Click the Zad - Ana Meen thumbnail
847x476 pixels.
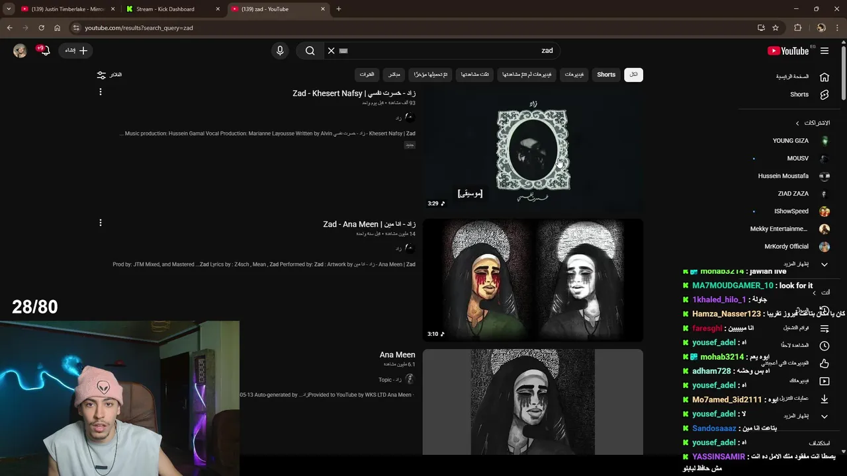(533, 280)
